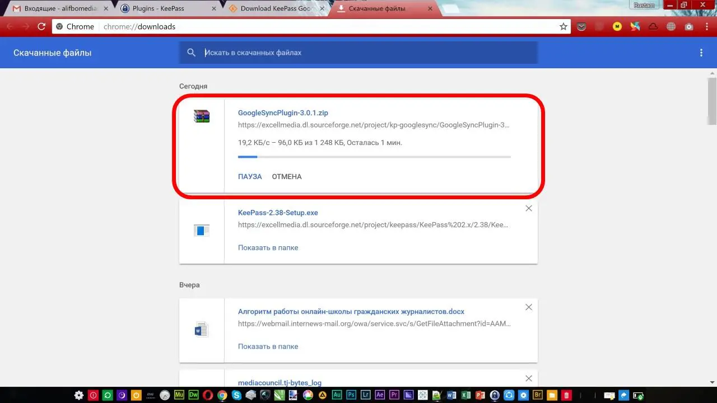Screen dimensions: 717x403
Task: Pause the GoogleSyncPlugin download
Action: click(x=250, y=176)
